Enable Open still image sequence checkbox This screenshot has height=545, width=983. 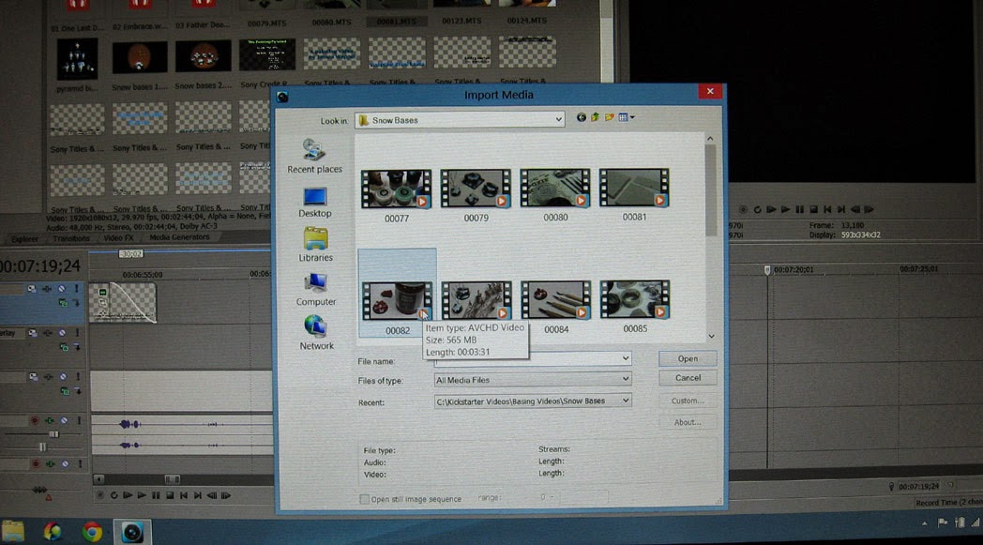tap(364, 499)
